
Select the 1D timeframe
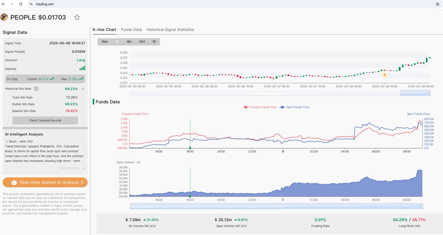pos(154,42)
